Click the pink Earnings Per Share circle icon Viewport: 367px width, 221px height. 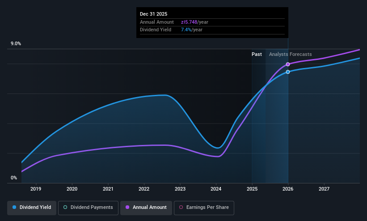tap(181, 208)
